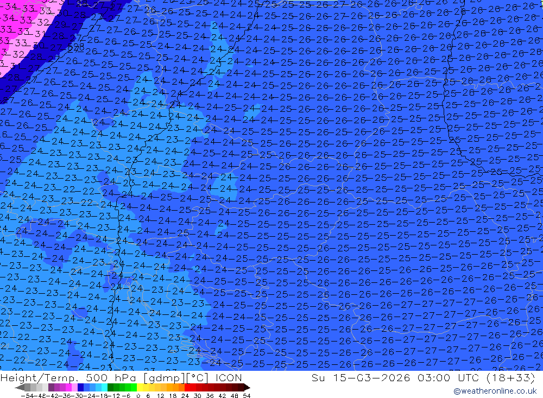
Task: Click the cyan swatch at -18
Action: click(x=104, y=387)
